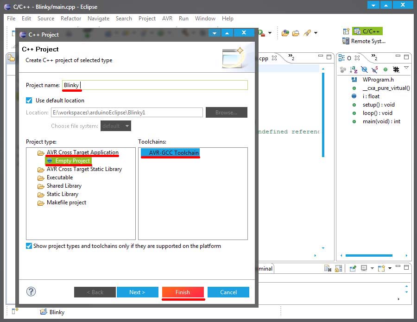
Task: Click the Outline horizontal scrollbar
Action: click(369, 256)
